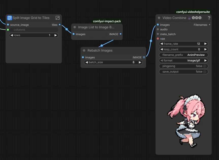Open the Video Combine help question mark
The width and height of the screenshot is (219, 160).
[209, 18]
